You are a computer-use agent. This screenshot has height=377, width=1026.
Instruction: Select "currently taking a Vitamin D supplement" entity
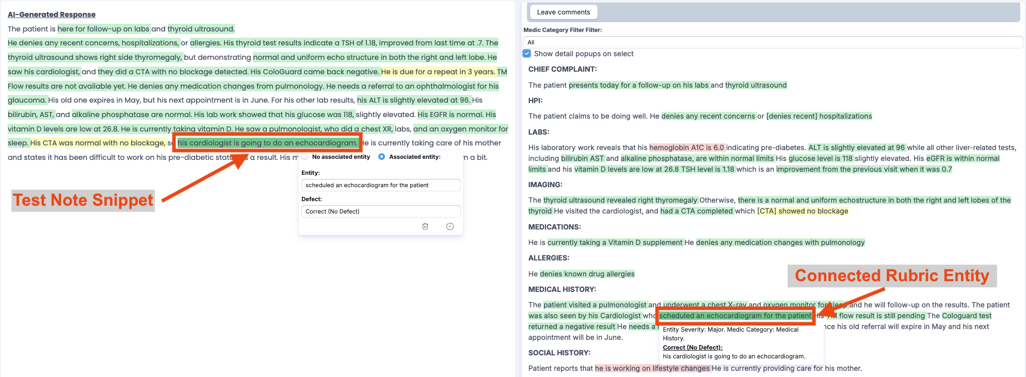pyautogui.click(x=615, y=242)
